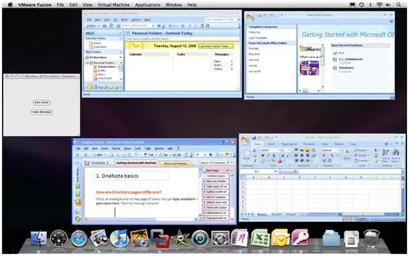Click Bold in Excel Font group
This screenshot has width=409, height=256.
coord(263,156)
